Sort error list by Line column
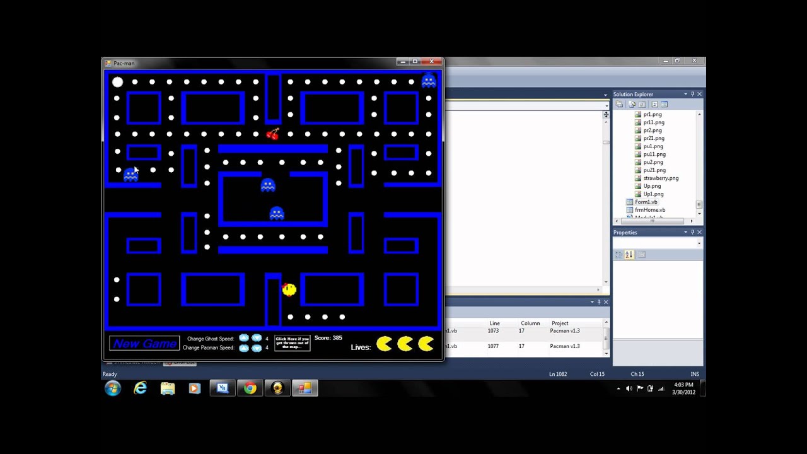Image resolution: width=807 pixels, height=454 pixels. [x=494, y=323]
